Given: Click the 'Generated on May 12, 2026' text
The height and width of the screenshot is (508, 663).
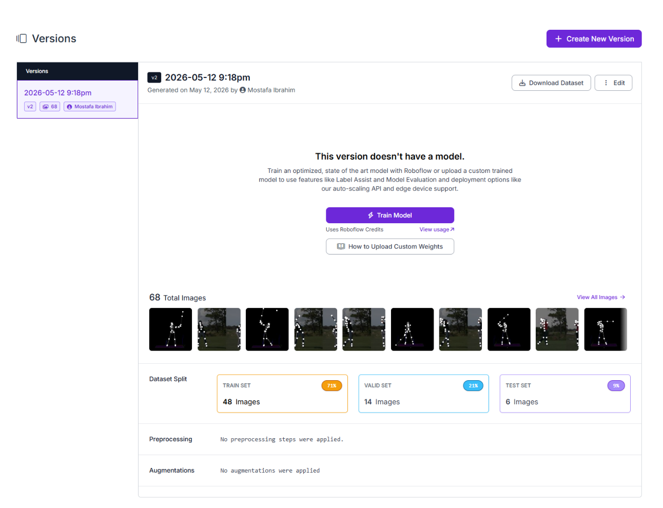Looking at the screenshot, I should pyautogui.click(x=188, y=90).
